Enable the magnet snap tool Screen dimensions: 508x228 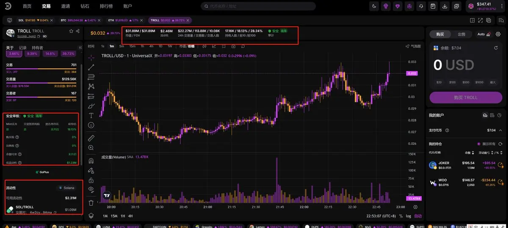click(91, 161)
